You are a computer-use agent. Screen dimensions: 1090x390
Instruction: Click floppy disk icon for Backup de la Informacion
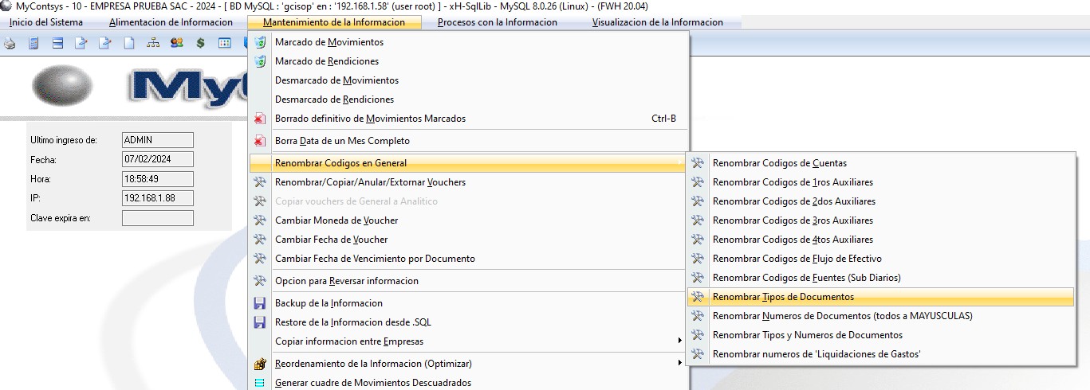tap(259, 303)
